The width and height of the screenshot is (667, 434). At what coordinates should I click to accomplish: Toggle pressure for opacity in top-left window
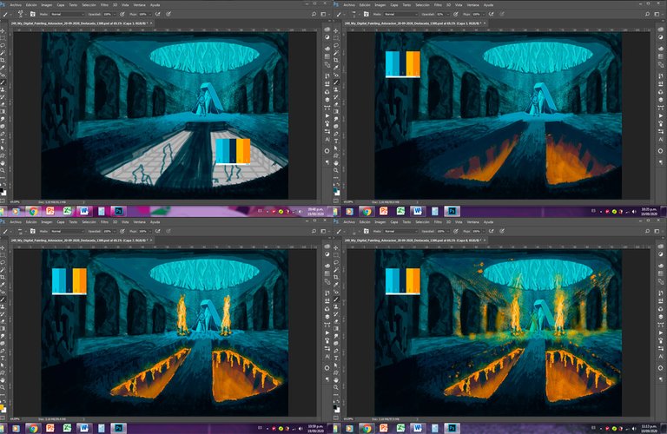[122, 14]
